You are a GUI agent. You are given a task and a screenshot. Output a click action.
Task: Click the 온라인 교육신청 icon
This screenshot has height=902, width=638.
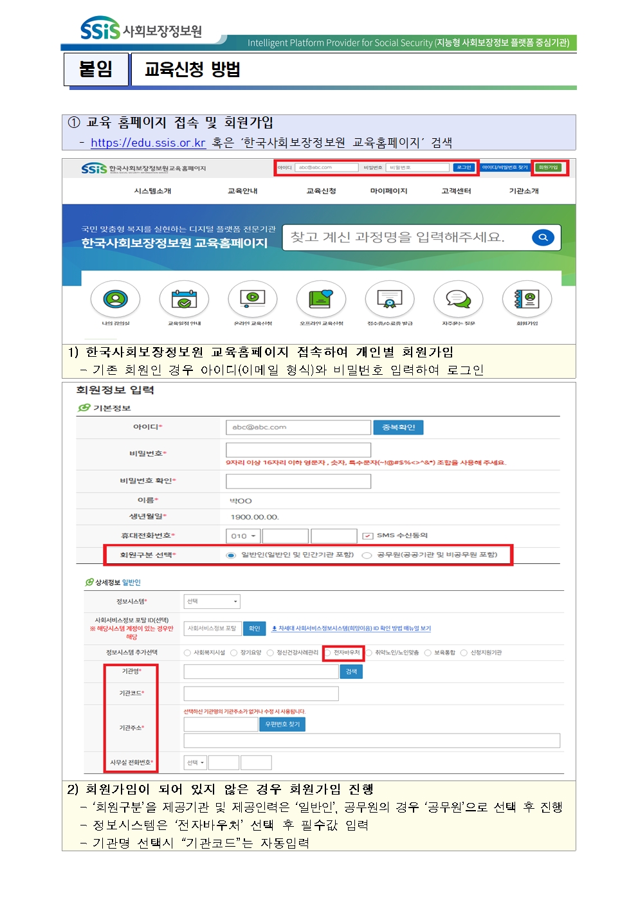tap(253, 299)
